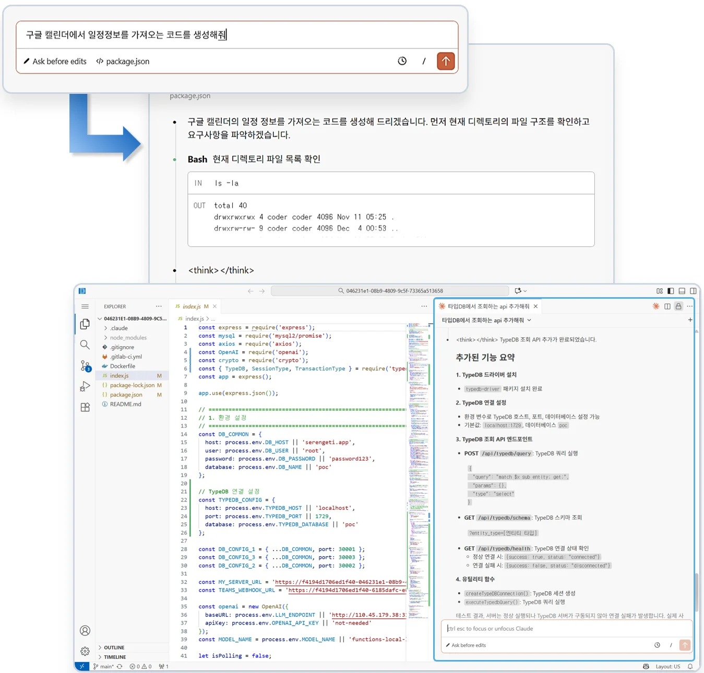Switch to the index.js editor tab
Viewport: 704px width, 673px height.
point(192,307)
